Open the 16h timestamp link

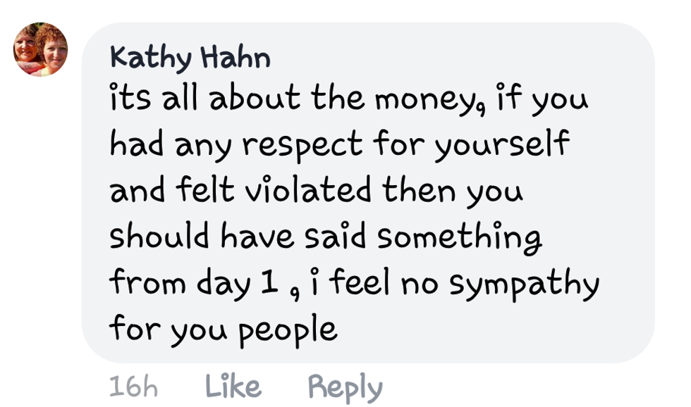(133, 387)
